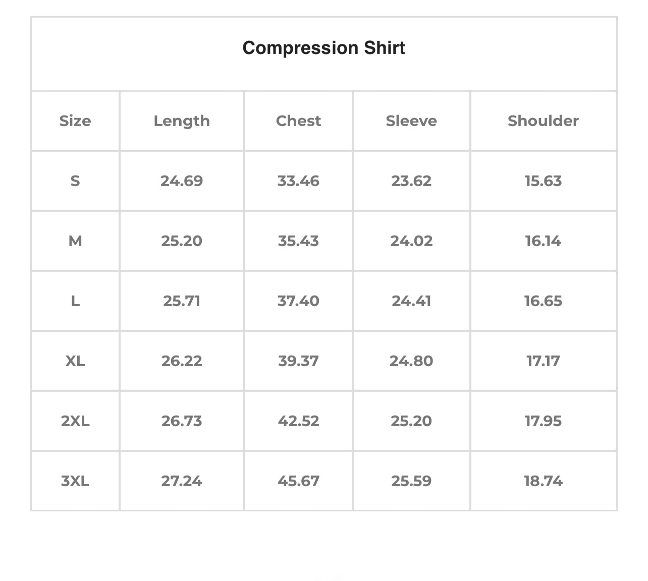648x581 pixels.
Task: Click the L size row label
Action: pos(75,301)
